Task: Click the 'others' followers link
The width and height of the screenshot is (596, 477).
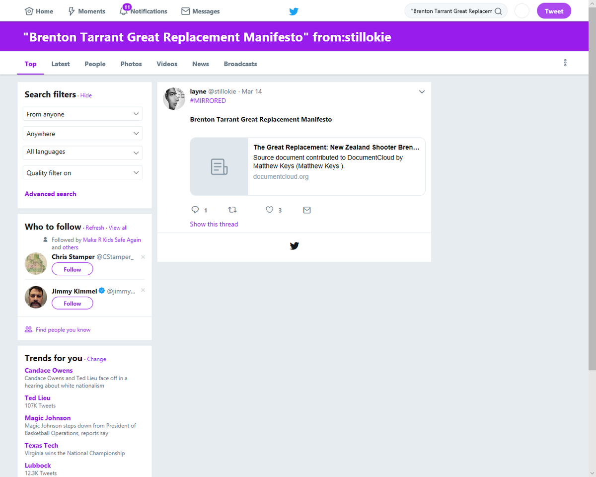Action: click(70, 247)
